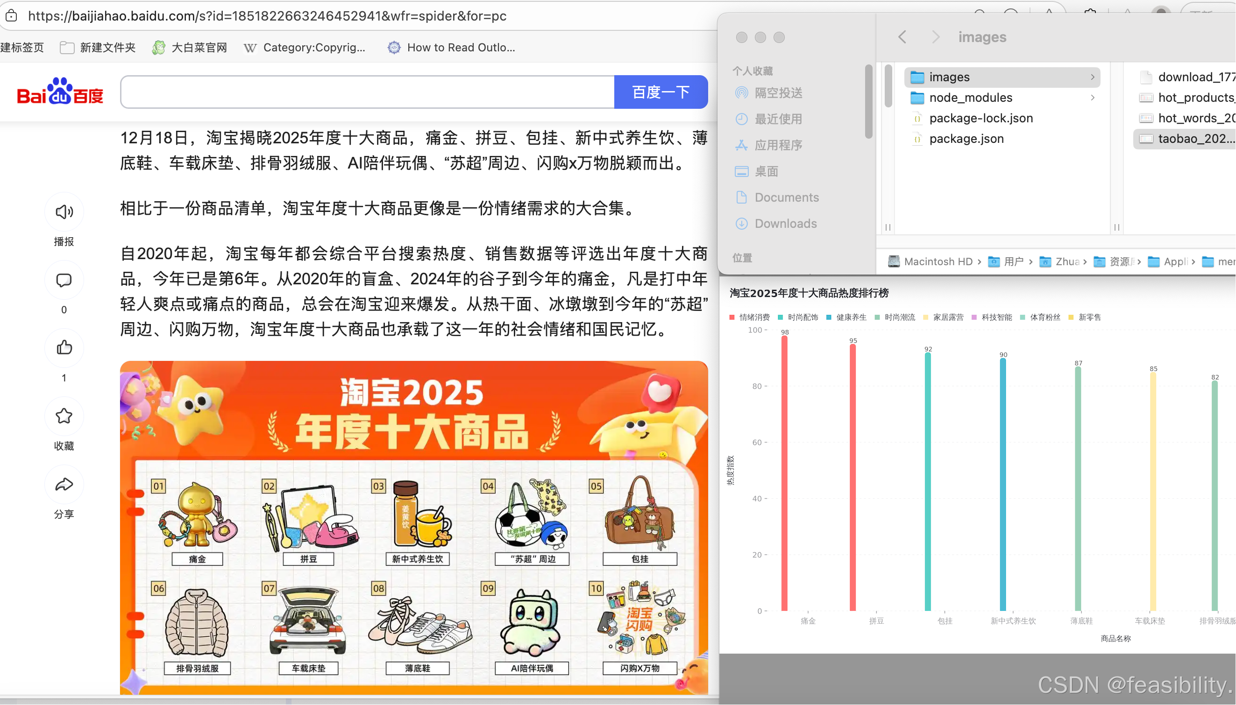Click the Finder forward arrow

click(x=936, y=37)
